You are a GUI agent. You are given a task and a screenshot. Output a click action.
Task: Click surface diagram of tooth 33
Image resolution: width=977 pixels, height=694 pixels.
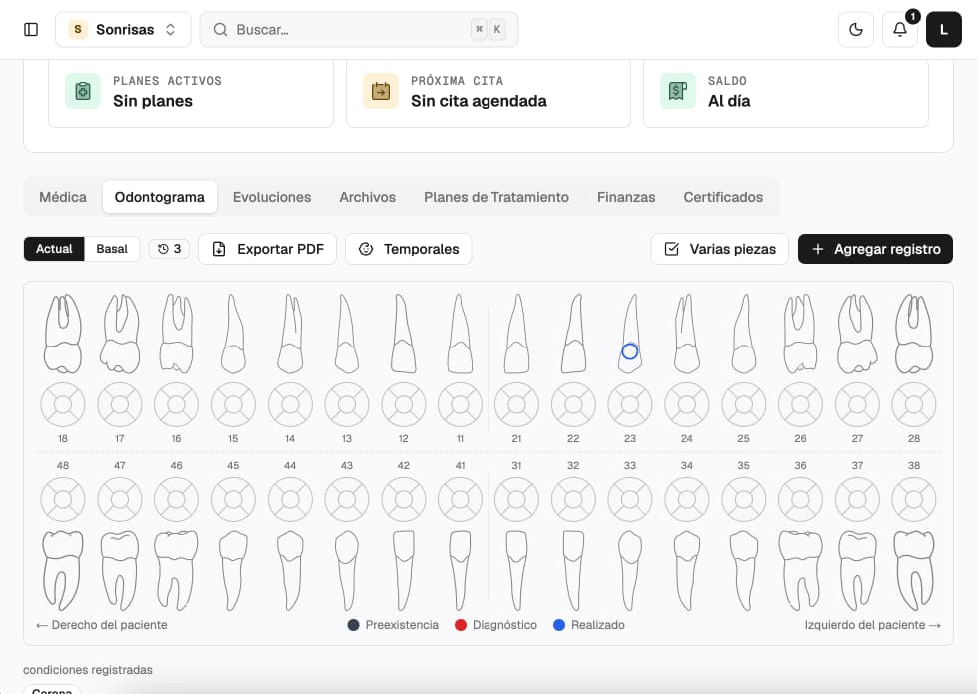point(630,499)
